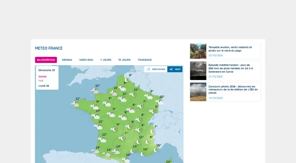The width and height of the screenshot is (296, 163).
Task: Open the 15 JOURS forecast tab
Action: coord(124,60)
